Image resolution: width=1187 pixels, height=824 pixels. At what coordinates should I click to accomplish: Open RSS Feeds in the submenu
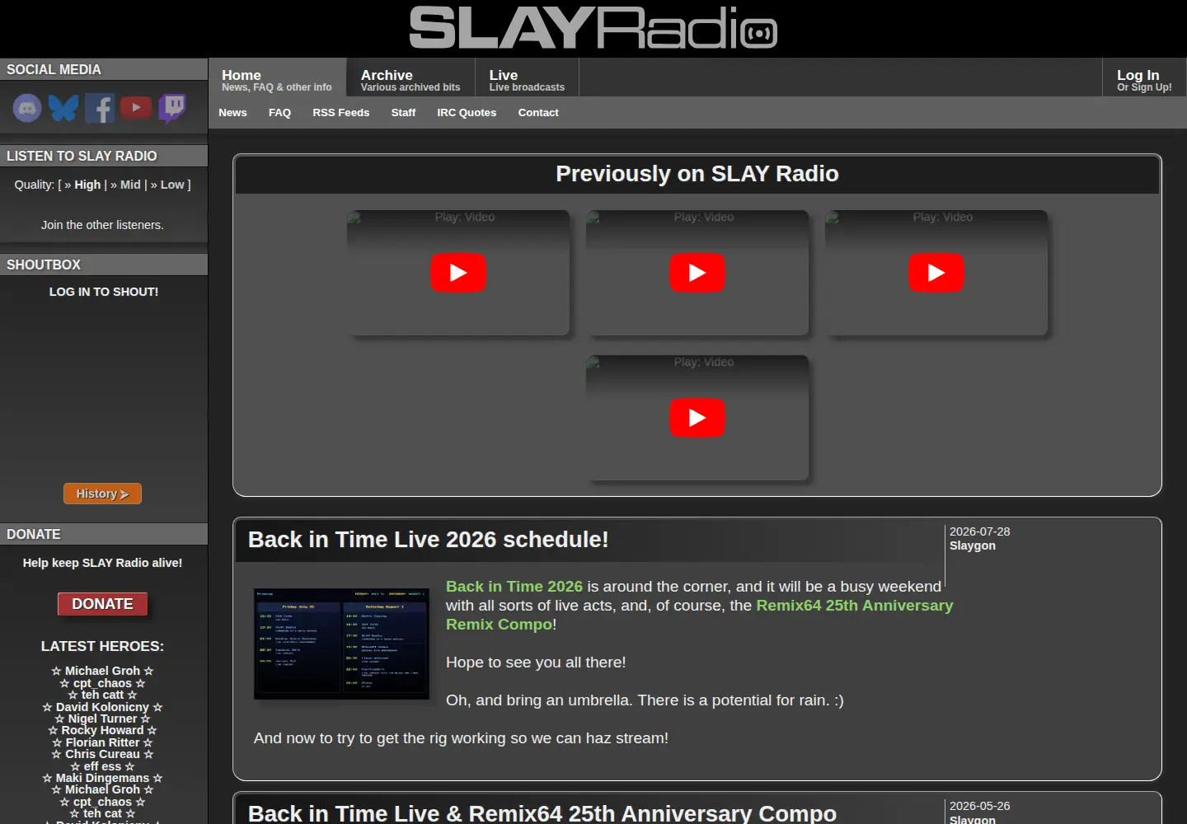tap(340, 113)
